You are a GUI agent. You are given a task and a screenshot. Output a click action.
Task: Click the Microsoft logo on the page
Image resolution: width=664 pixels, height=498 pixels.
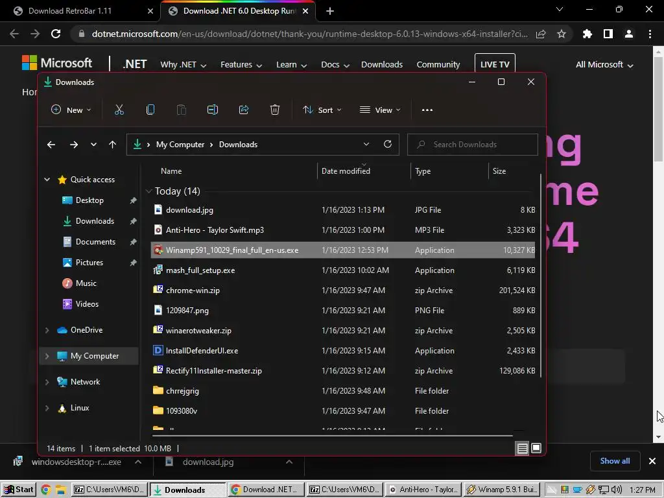tap(57, 63)
